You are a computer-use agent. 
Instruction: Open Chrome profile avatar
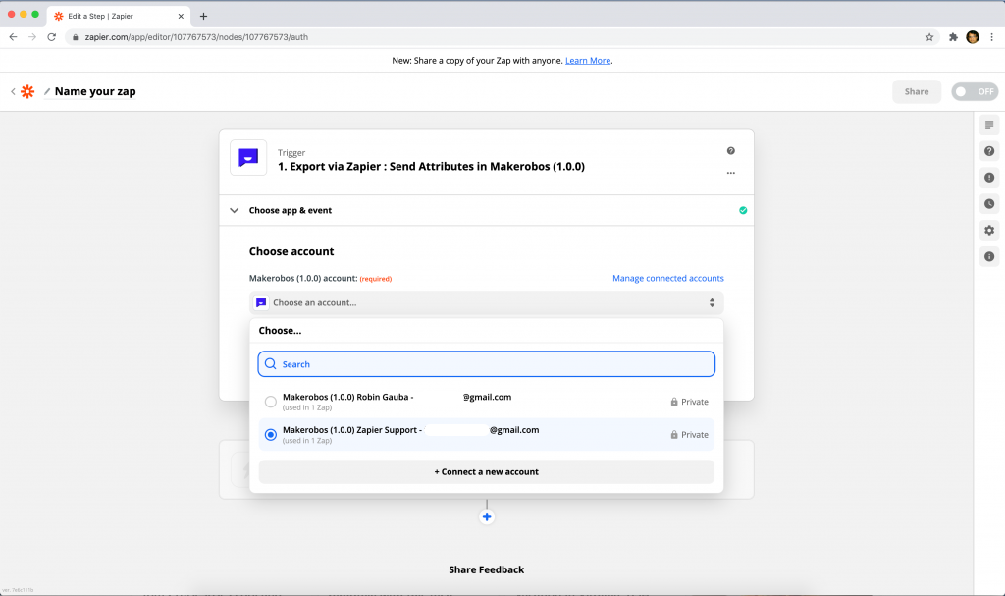click(973, 37)
